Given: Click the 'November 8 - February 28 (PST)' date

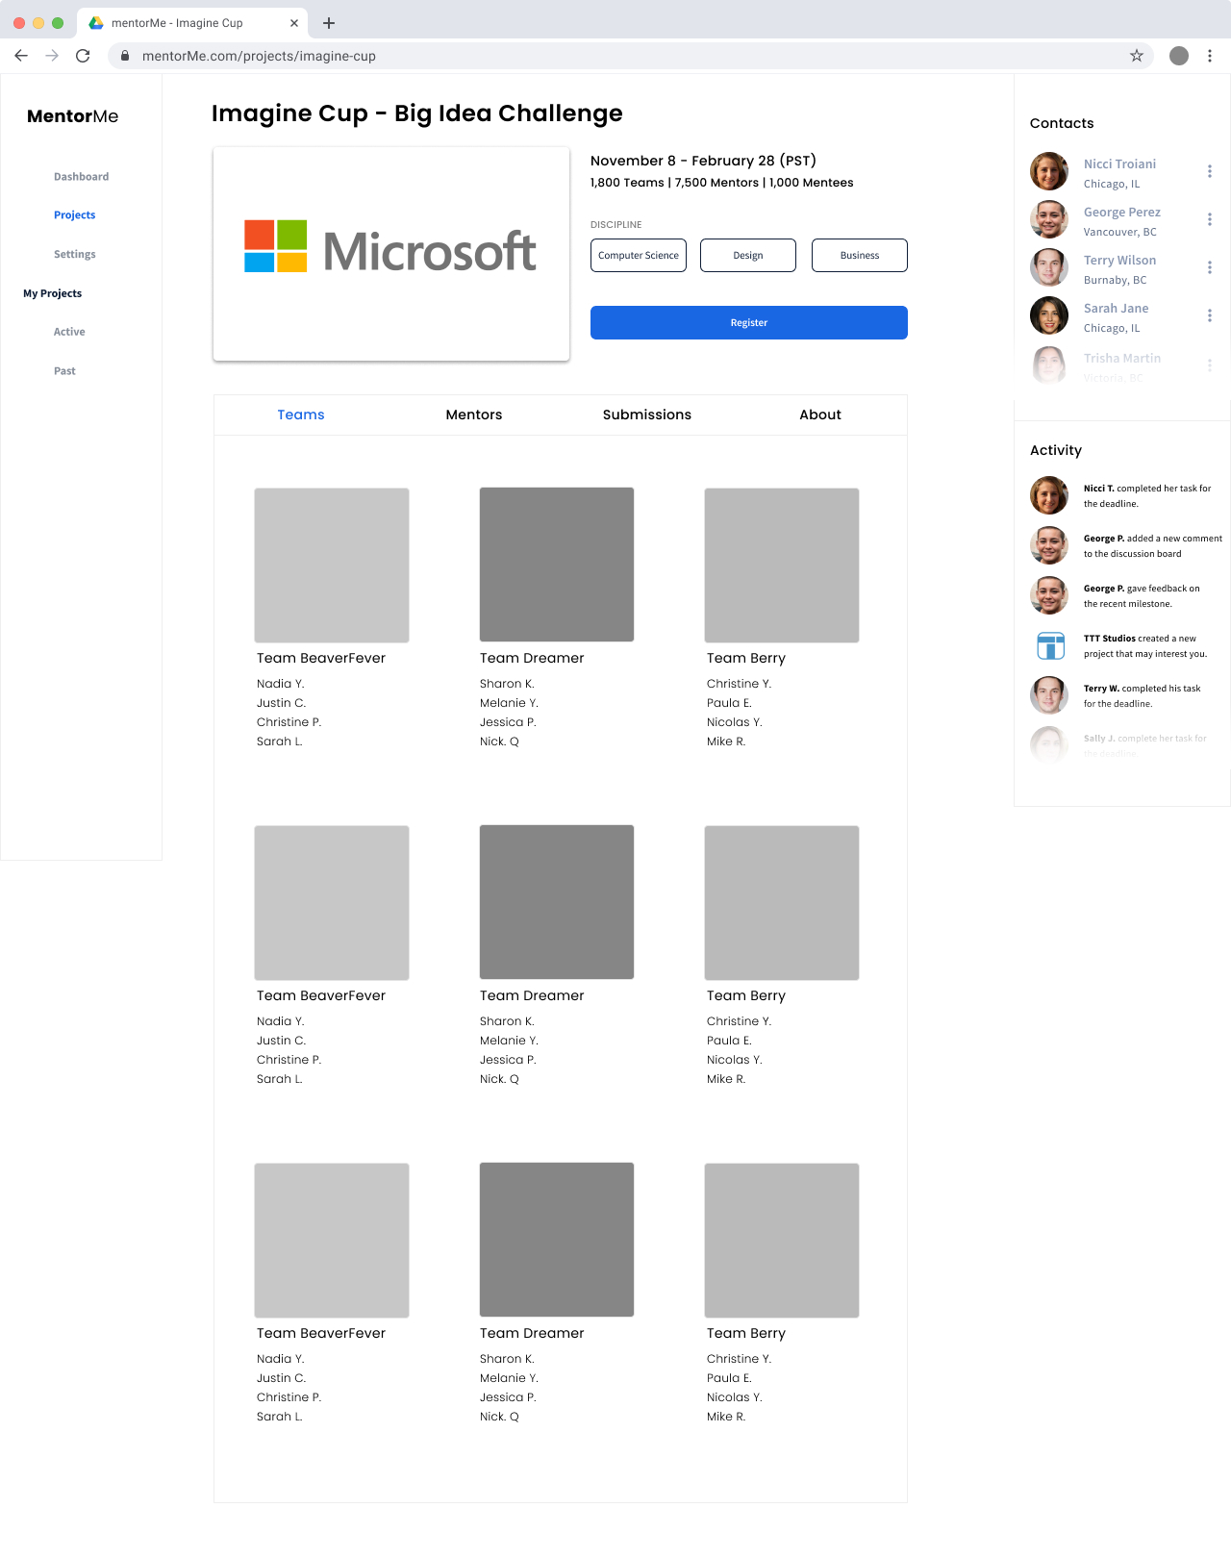Looking at the screenshot, I should tap(703, 161).
